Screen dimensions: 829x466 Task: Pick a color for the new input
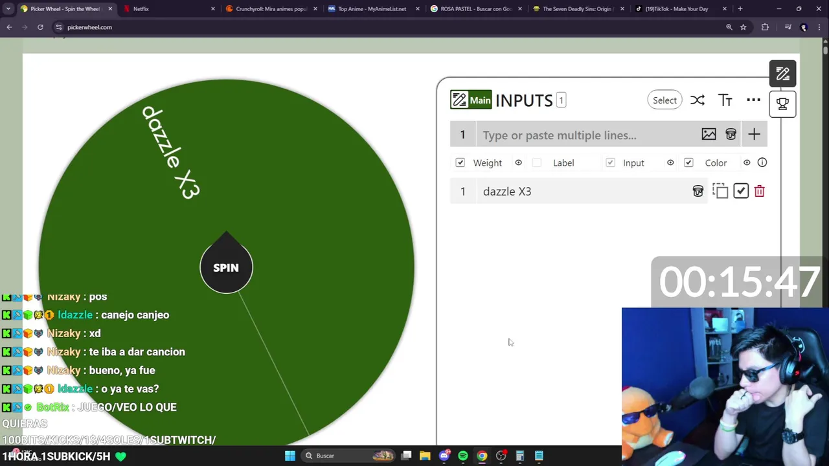tap(731, 135)
